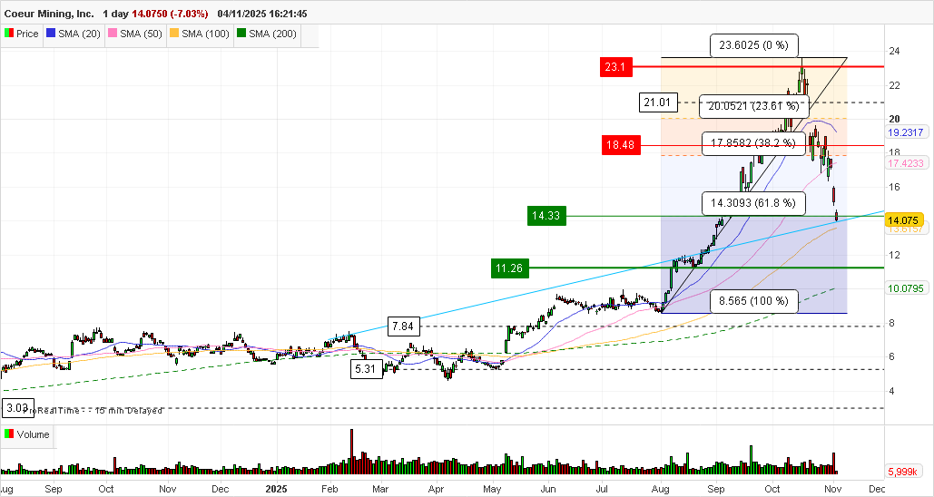
Task: Click the 19.2317 SMA 20 value
Action: [x=906, y=132]
